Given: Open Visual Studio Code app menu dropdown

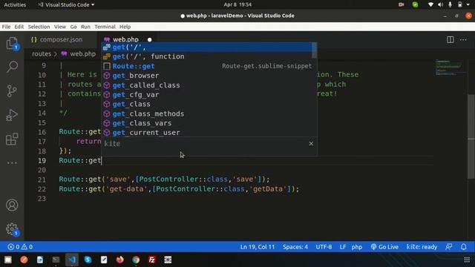Looking at the screenshot, I should coord(66,4).
